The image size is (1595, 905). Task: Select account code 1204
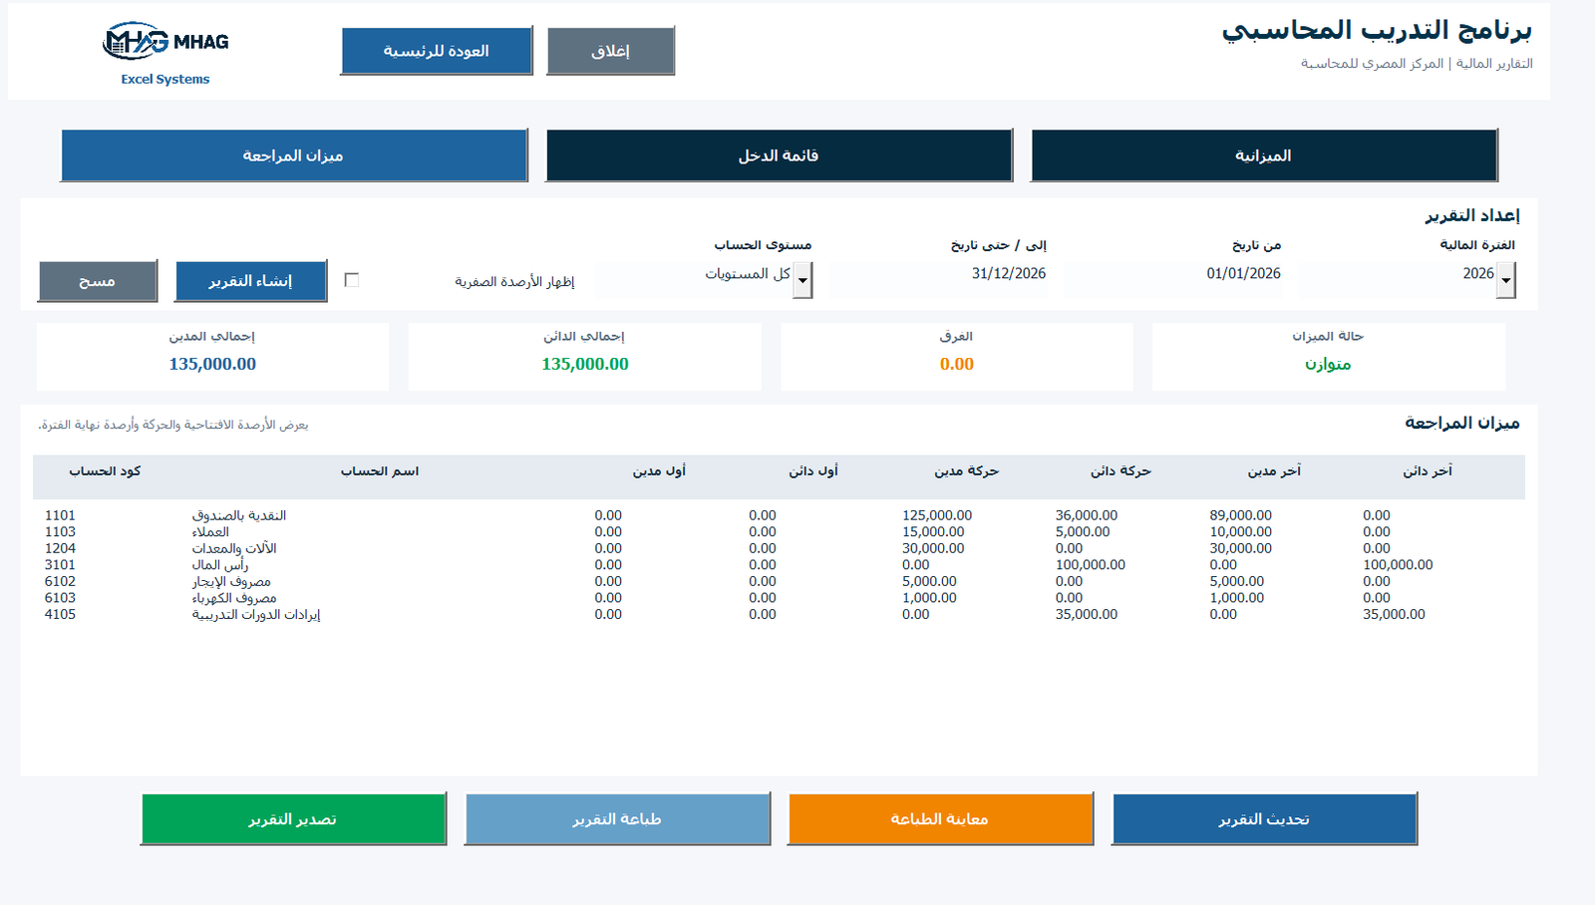tap(60, 548)
